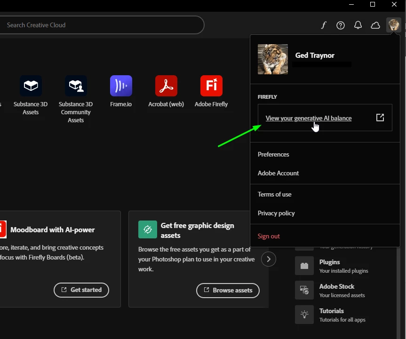Maximize the Creative Cloud window
Viewport: 406px width, 339px height.
tap(373, 4)
